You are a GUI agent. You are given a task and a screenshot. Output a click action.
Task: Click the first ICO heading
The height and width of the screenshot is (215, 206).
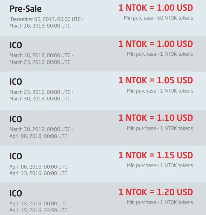[16, 45]
